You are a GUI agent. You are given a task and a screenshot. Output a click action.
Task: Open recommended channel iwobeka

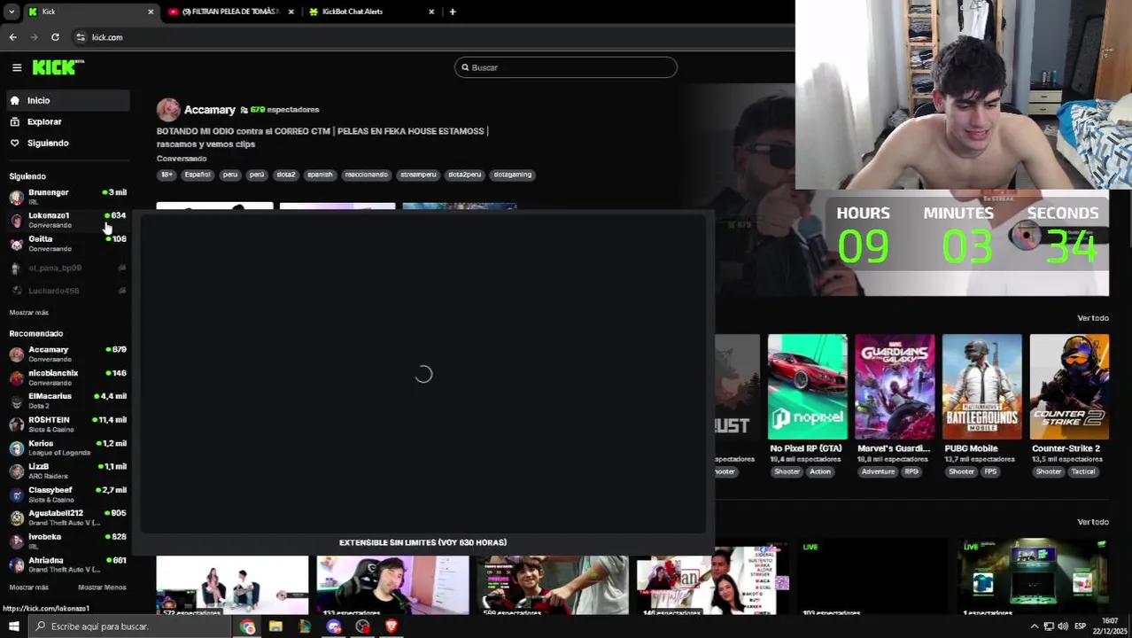(x=67, y=541)
